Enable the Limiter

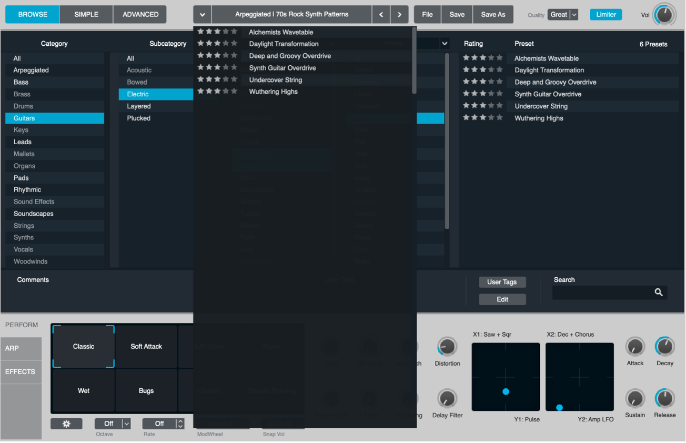point(606,15)
